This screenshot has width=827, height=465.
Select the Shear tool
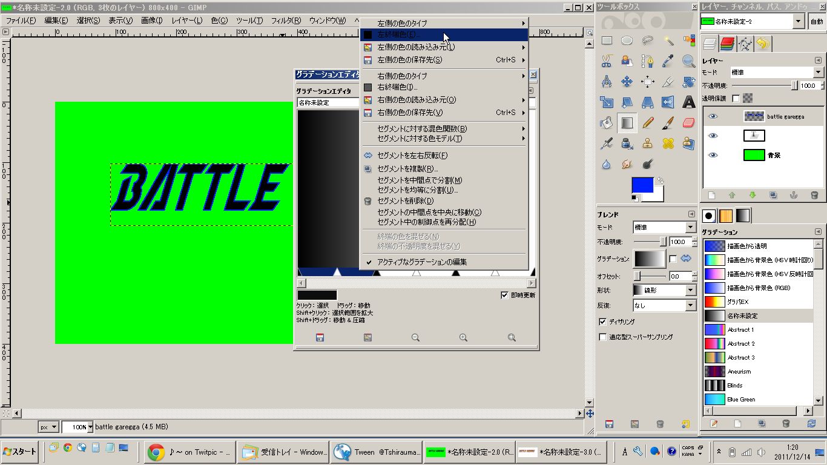point(627,102)
